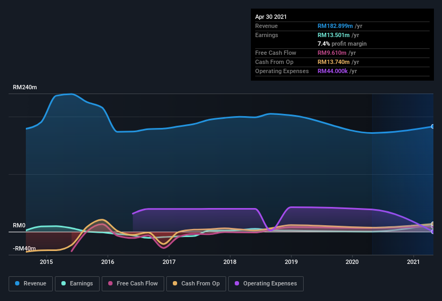
Task: Click the Revenue label in tooltip
Action: [x=266, y=26]
